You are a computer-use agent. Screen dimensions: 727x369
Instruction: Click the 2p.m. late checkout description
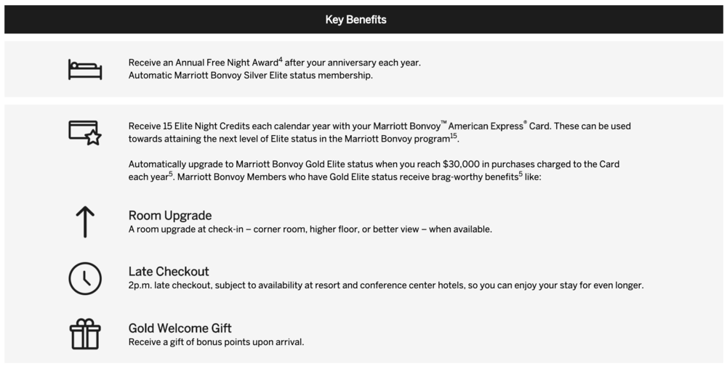(x=385, y=285)
